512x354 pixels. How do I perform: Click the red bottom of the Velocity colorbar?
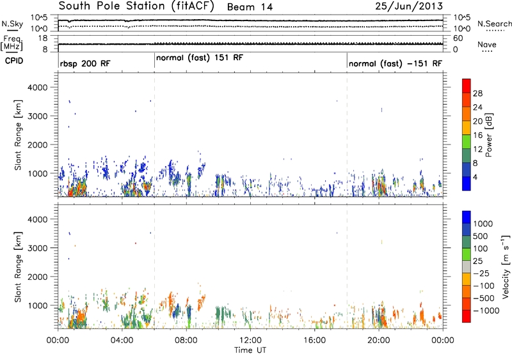coord(467,316)
